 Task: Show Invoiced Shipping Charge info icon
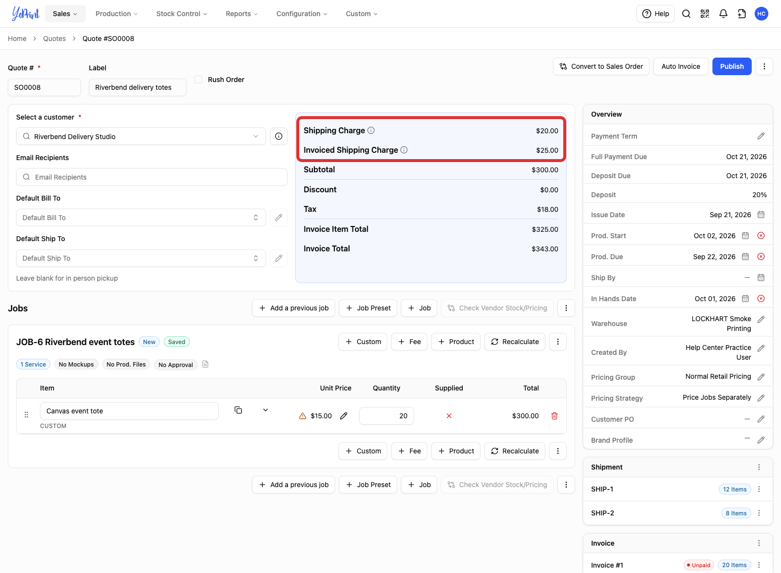tap(404, 150)
